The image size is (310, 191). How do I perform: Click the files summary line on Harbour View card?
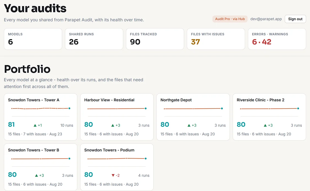click(111, 134)
